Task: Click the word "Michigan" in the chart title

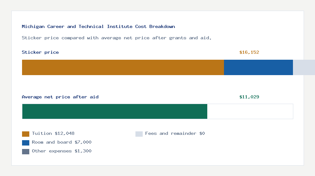Action: (33, 27)
